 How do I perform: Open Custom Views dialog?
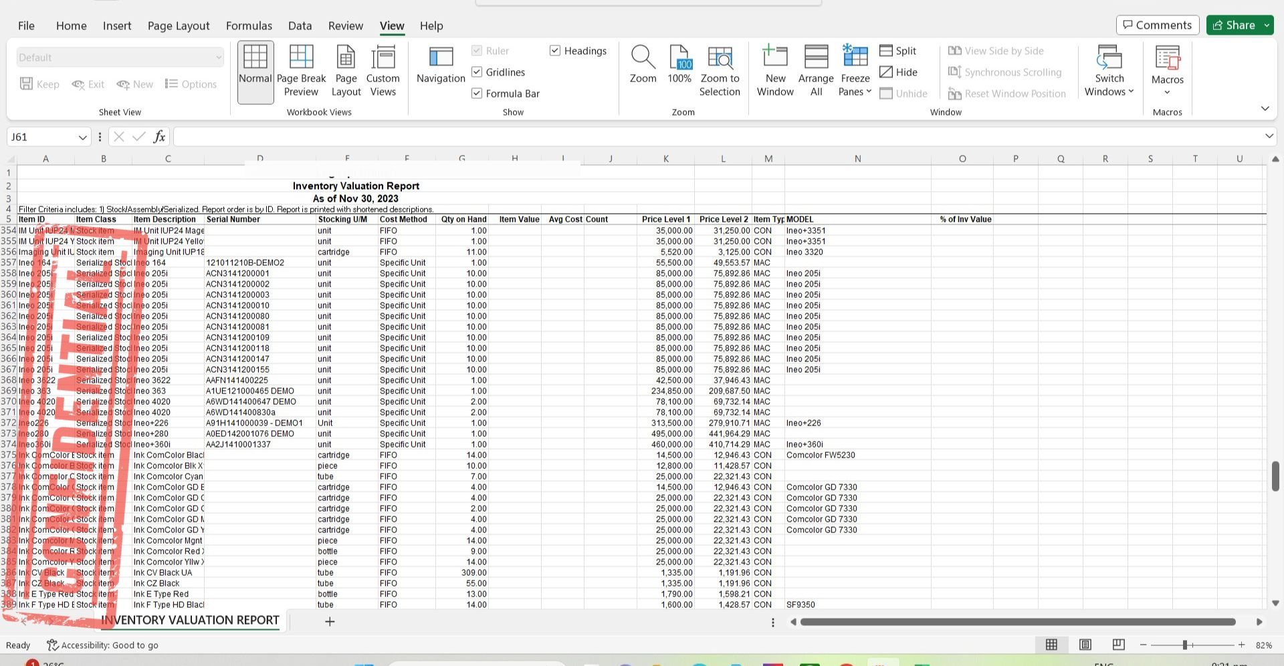pos(383,72)
